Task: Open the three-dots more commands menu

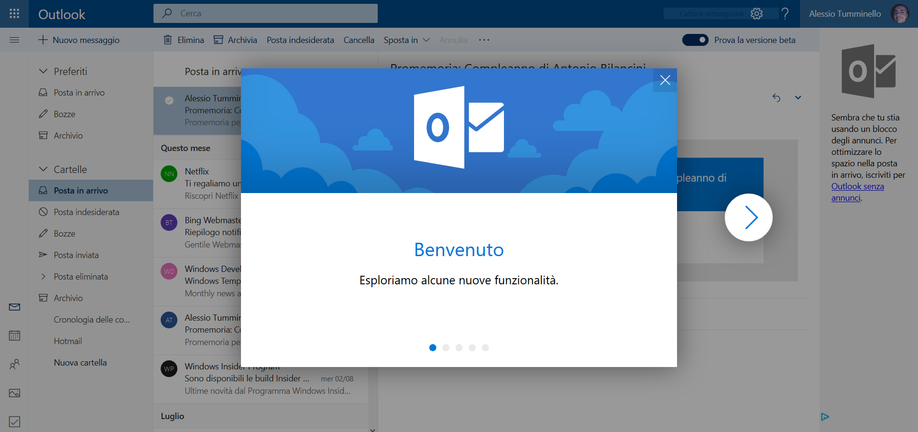Action: pos(484,40)
